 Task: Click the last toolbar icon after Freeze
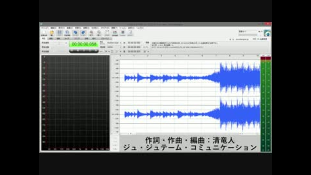[x=130, y=33]
